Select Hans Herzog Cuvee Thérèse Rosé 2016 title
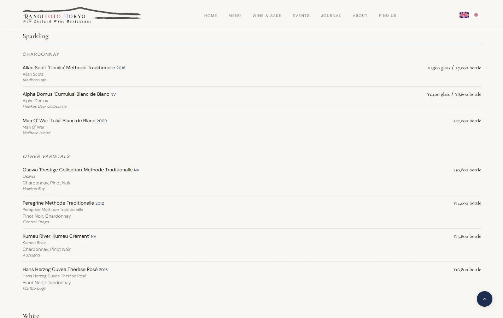 [65, 269]
